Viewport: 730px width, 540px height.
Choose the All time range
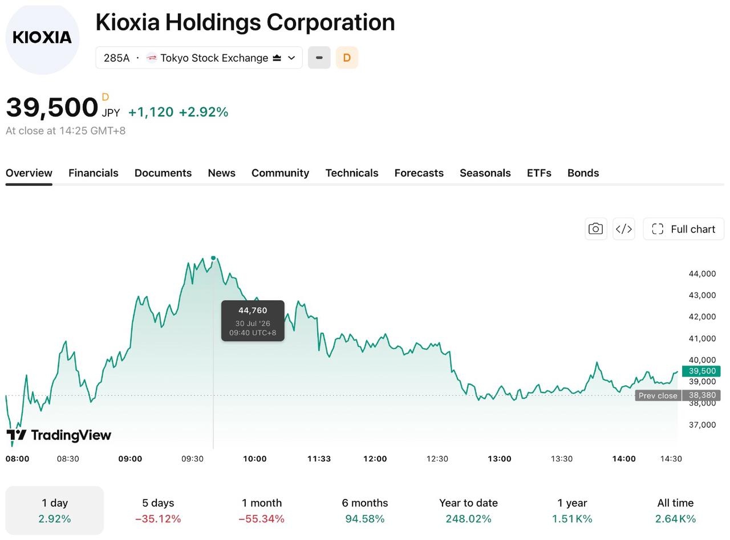[x=675, y=510]
